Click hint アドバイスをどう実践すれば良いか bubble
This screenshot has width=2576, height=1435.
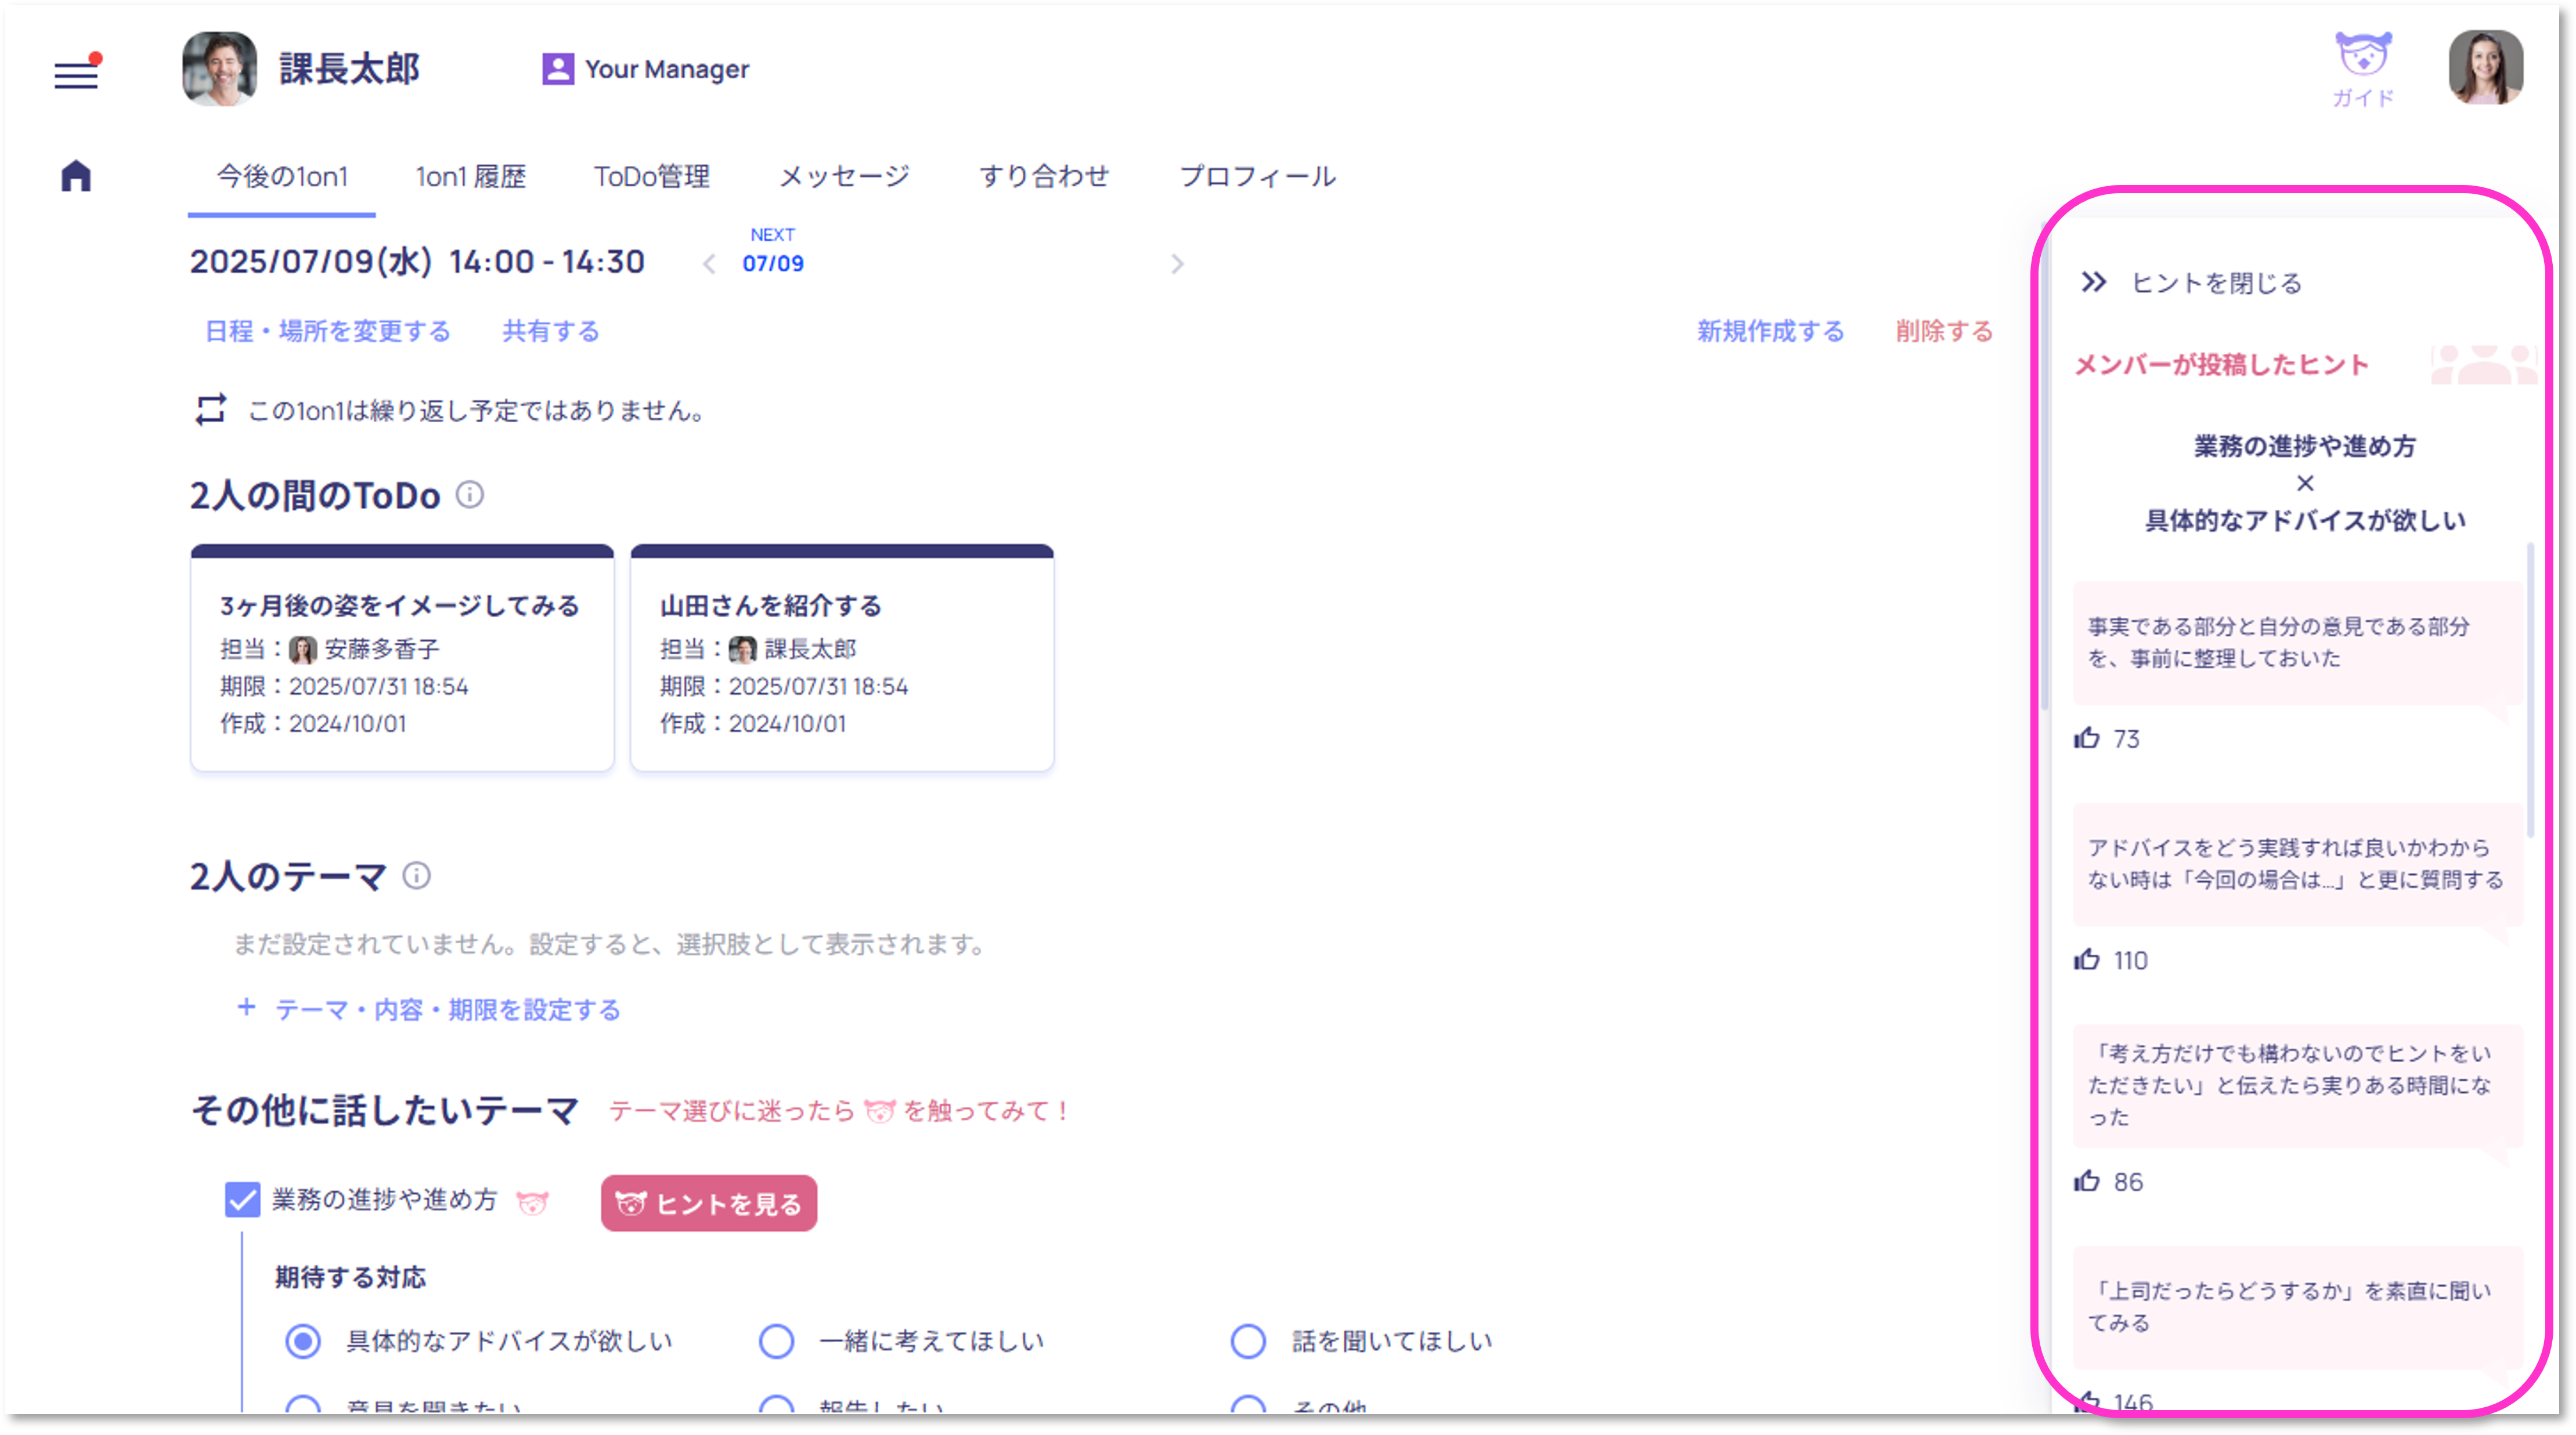(2297, 864)
